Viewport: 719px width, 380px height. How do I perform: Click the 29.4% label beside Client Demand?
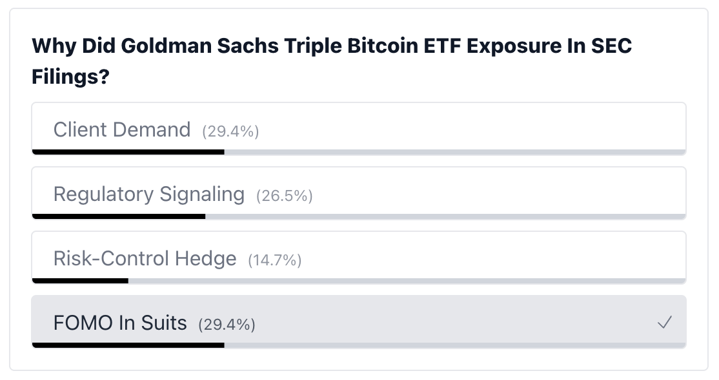tap(230, 131)
